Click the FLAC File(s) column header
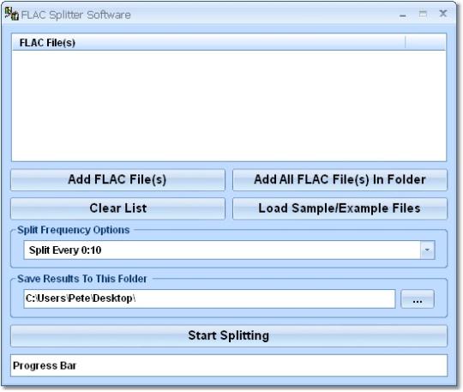 coord(208,43)
